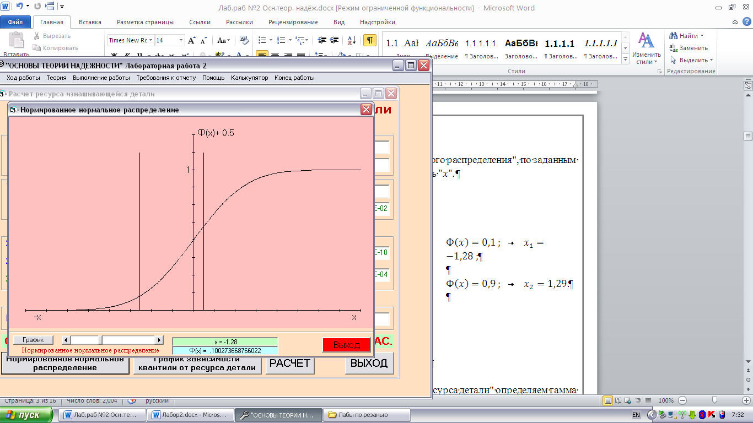Open Ход работы menu in lab window
The height and width of the screenshot is (423, 753).
23,78
